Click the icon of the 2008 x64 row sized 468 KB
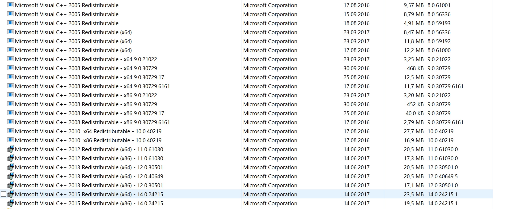Screen dimensions: 529x209 click(11, 68)
